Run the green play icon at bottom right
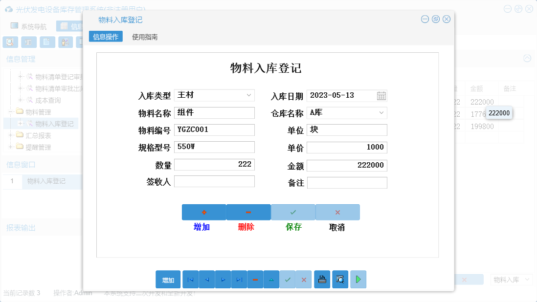Viewport: 537px width, 302px height. pyautogui.click(x=358, y=279)
